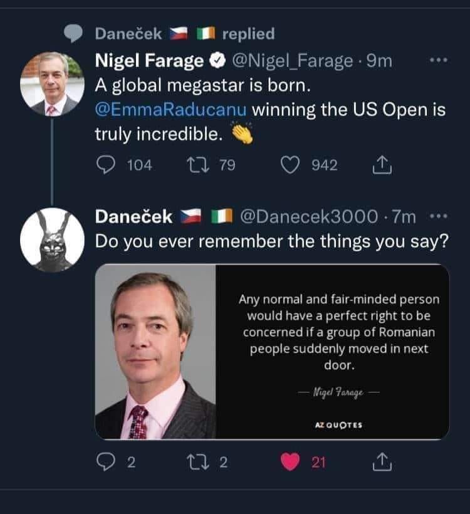Reply to Nigel Farage's tweet
Viewport: 470px width, 514px height.
[105, 165]
